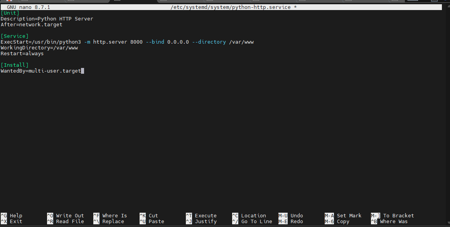This screenshot has width=450, height=227.
Task: Click the WorkingDirectory=/var/www line
Action: pyautogui.click(x=39, y=48)
